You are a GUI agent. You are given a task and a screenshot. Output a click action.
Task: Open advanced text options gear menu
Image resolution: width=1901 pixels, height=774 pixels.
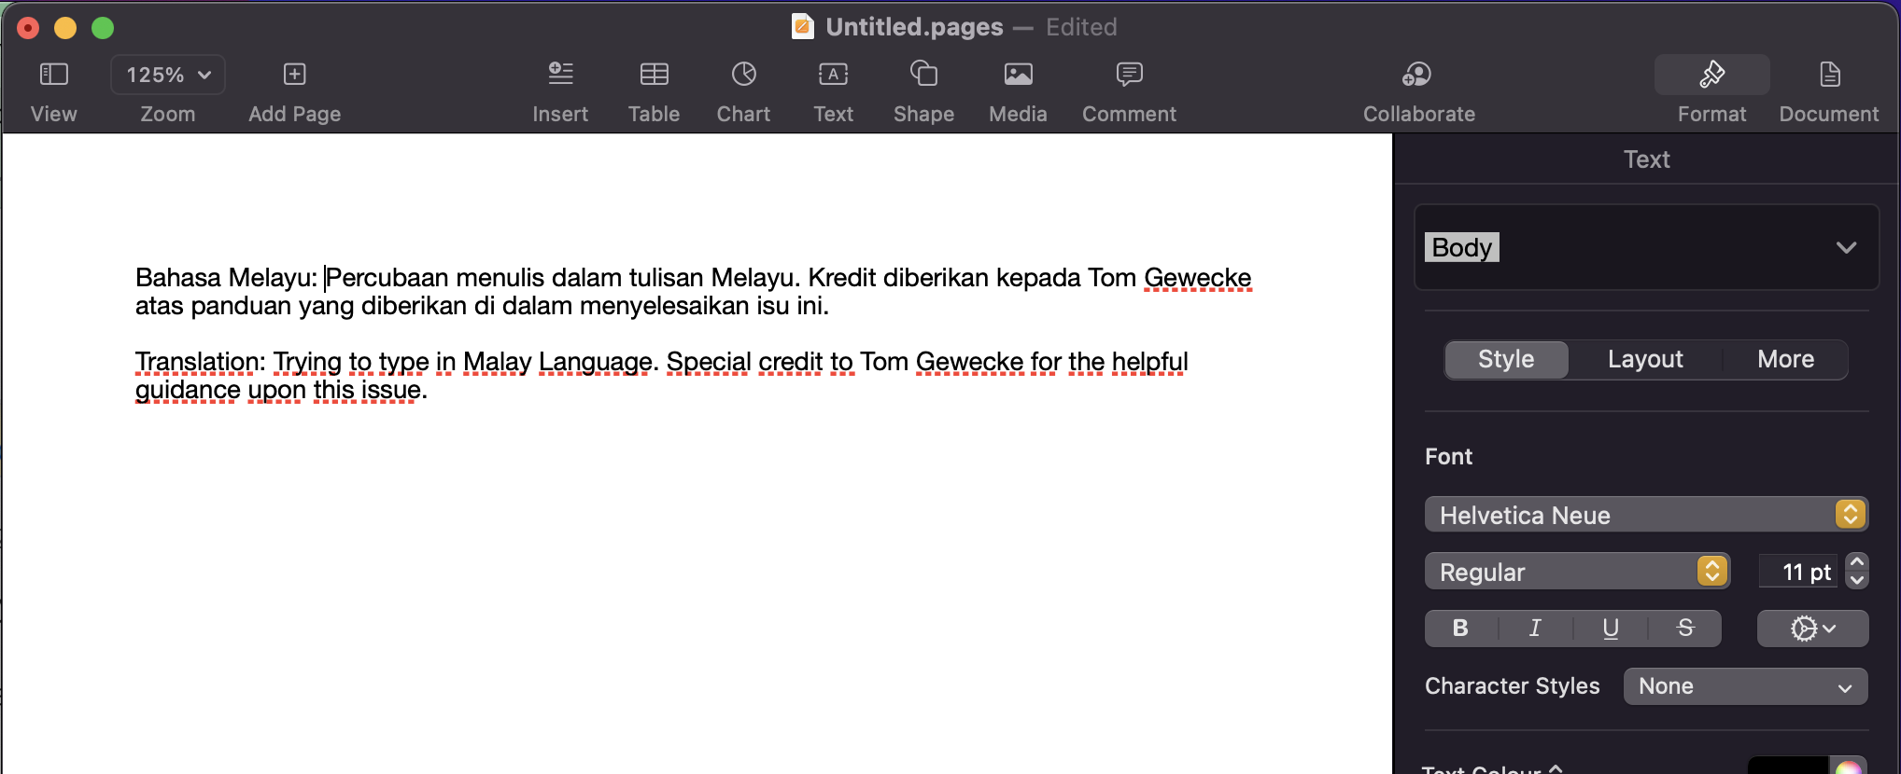point(1812,629)
